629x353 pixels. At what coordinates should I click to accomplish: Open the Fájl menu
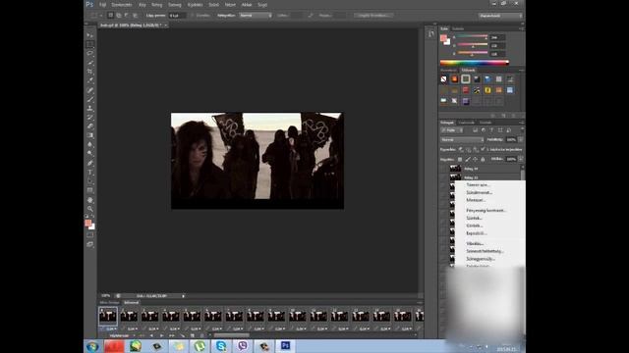(x=102, y=5)
